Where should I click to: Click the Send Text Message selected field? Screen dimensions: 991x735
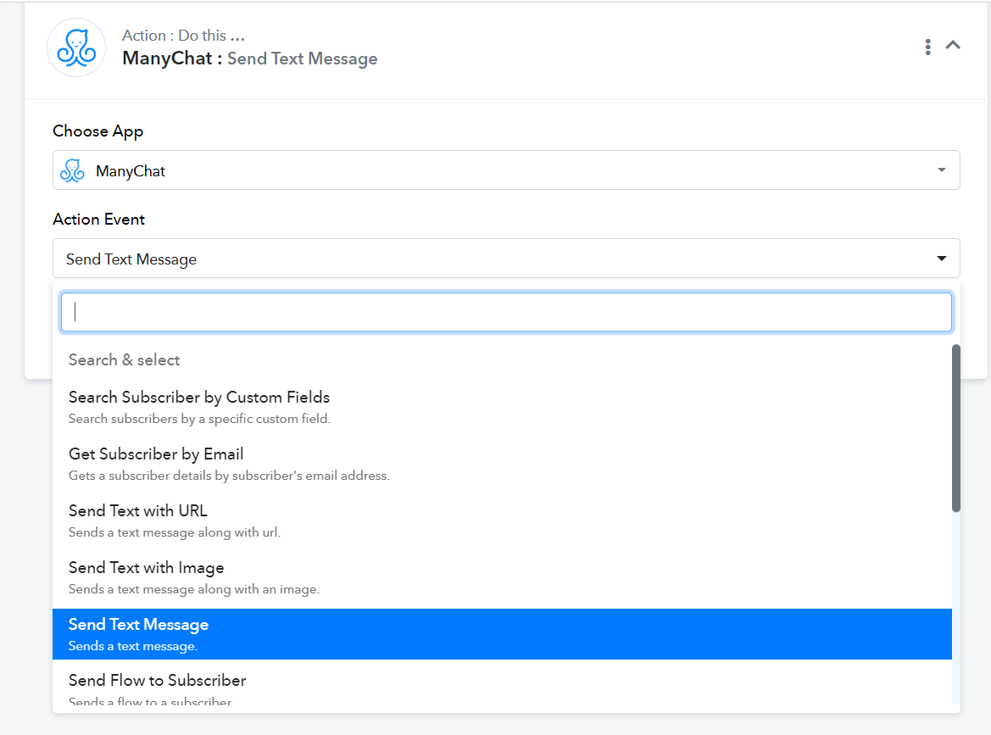point(506,258)
